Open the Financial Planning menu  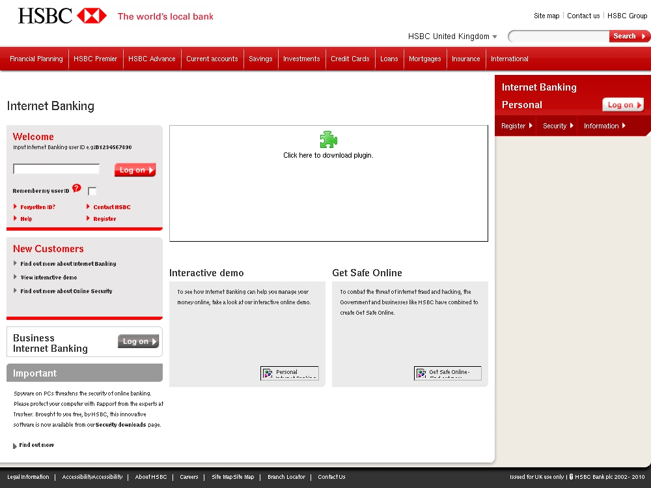click(36, 59)
